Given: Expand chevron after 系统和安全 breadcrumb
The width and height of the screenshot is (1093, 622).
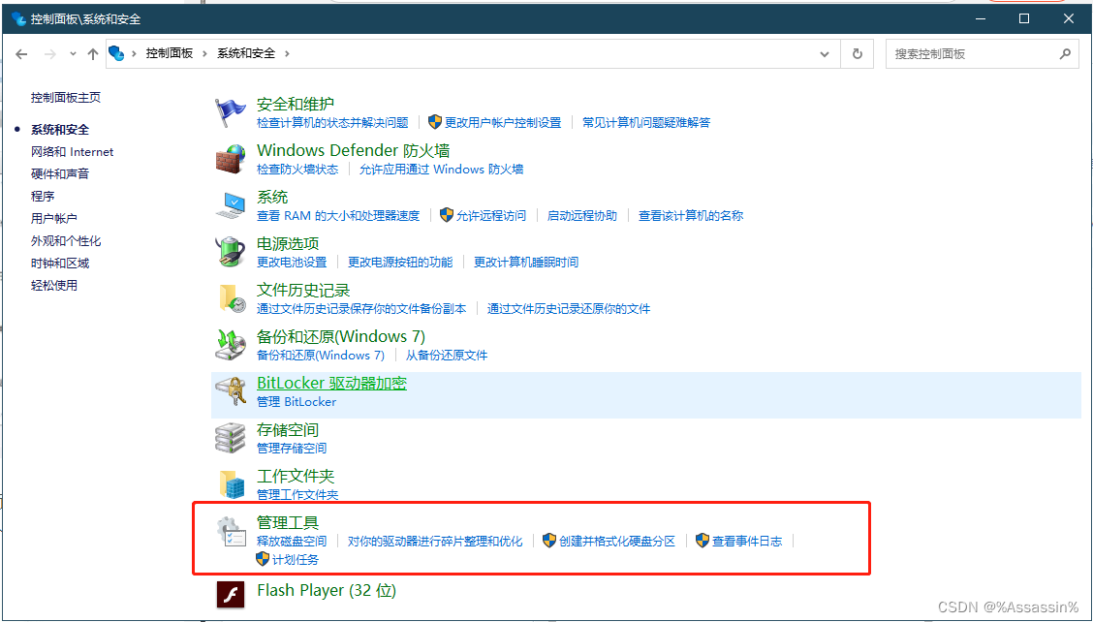Looking at the screenshot, I should (x=287, y=53).
